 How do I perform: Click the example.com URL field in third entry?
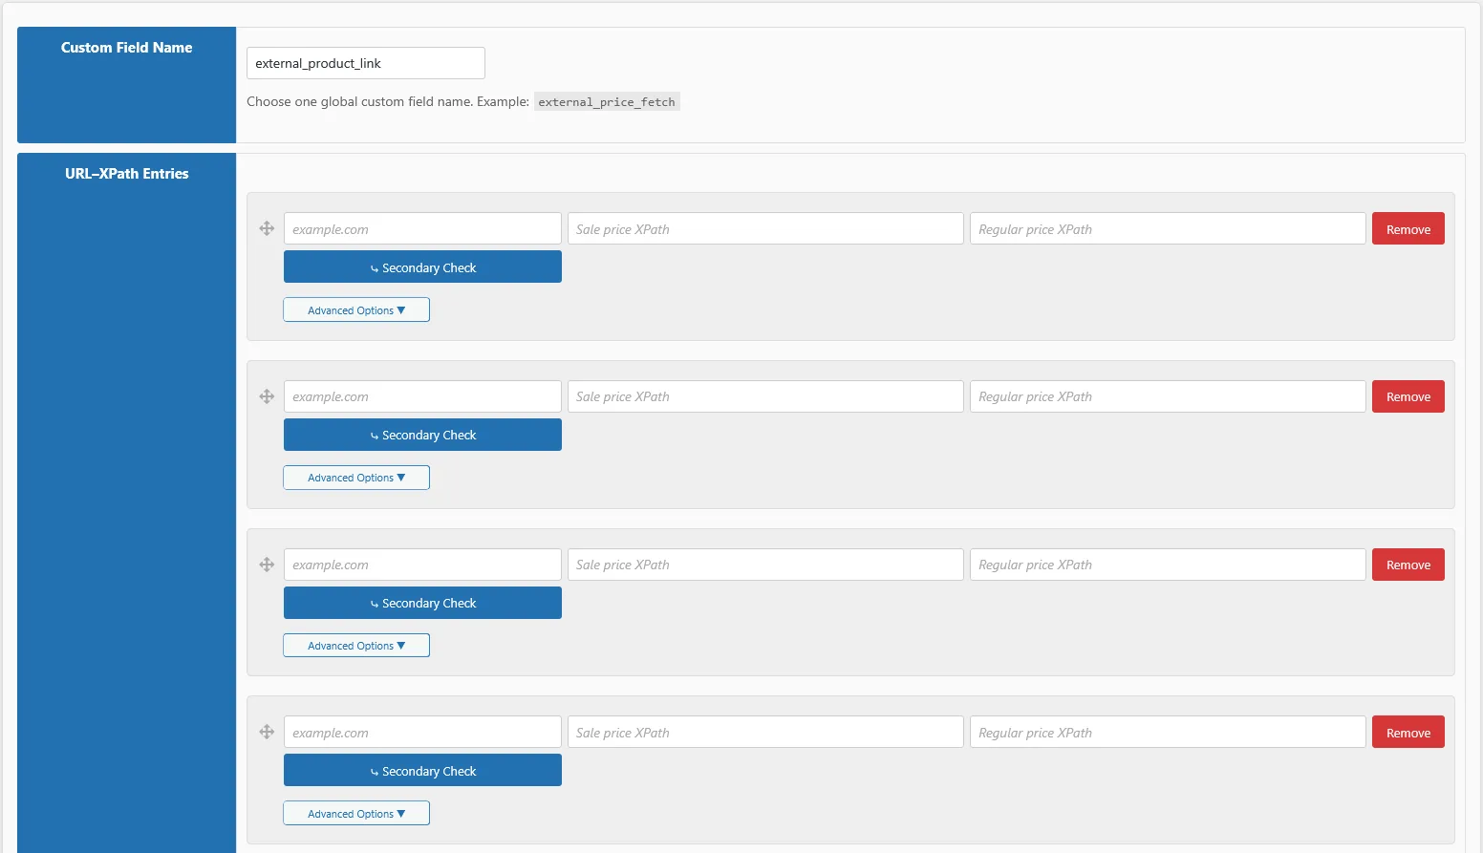422,565
